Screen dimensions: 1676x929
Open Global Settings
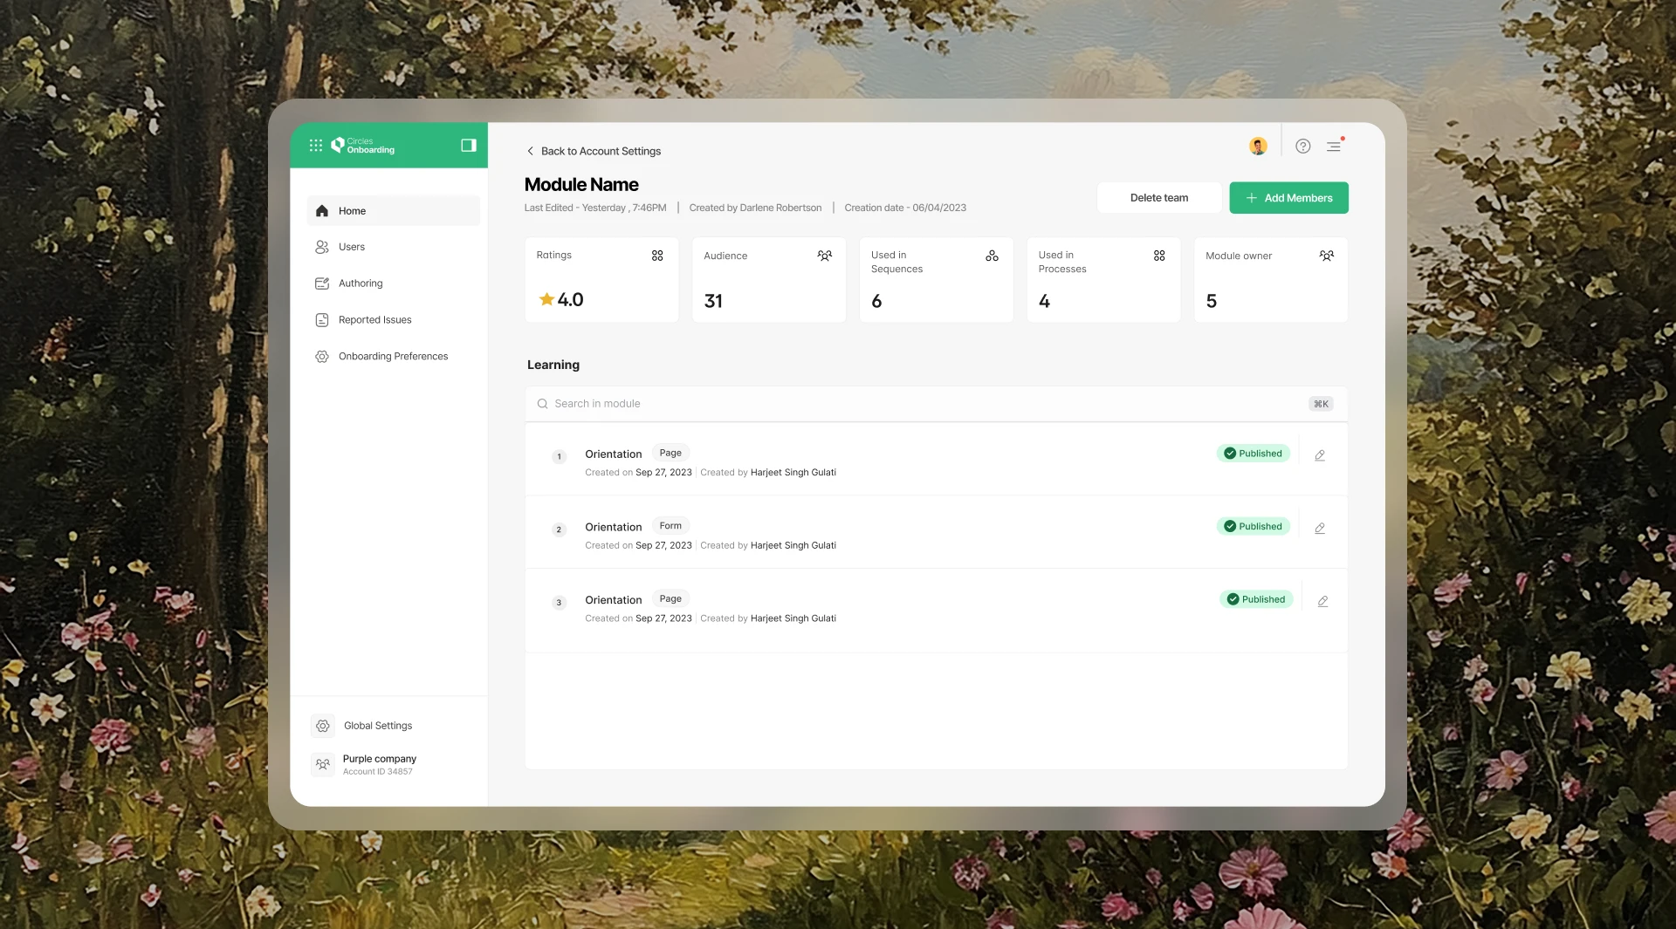pyautogui.click(x=377, y=726)
